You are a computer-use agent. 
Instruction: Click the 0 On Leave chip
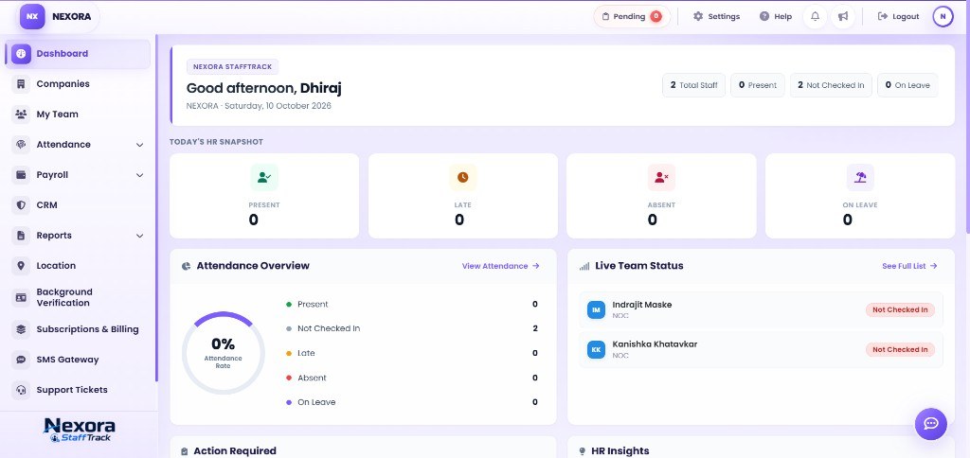pos(907,85)
